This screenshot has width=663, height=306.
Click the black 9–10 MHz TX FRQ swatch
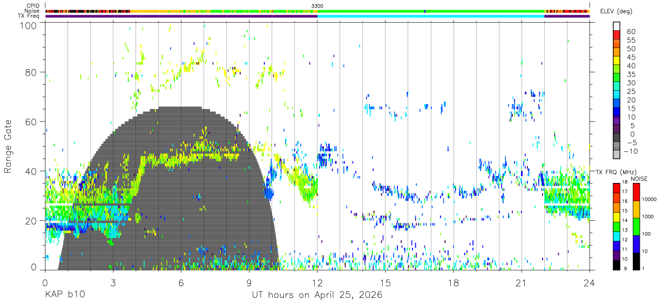(x=617, y=265)
